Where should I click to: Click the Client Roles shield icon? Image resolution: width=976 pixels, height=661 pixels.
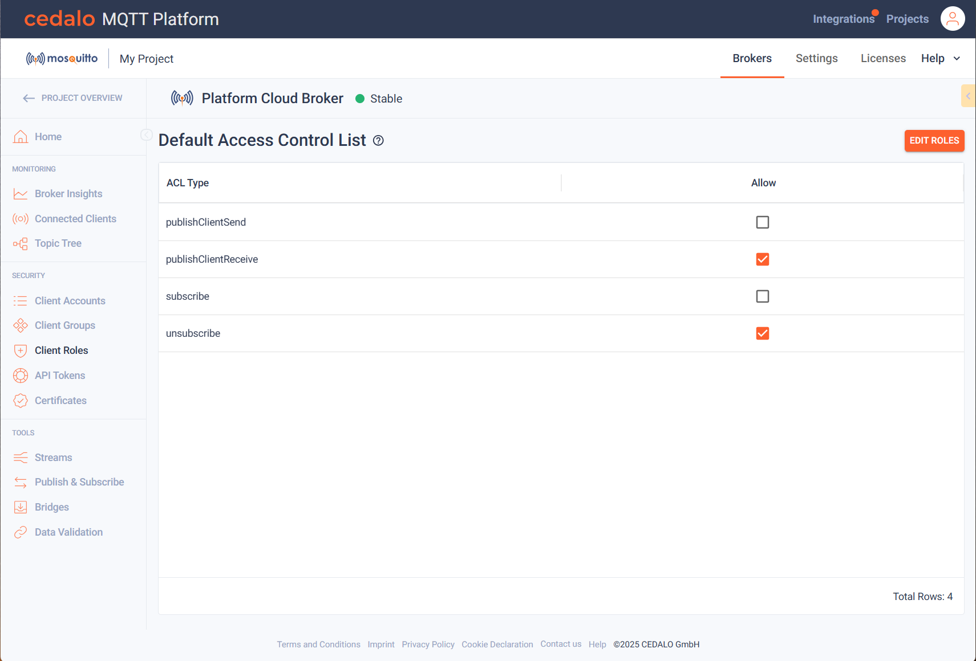click(x=21, y=350)
